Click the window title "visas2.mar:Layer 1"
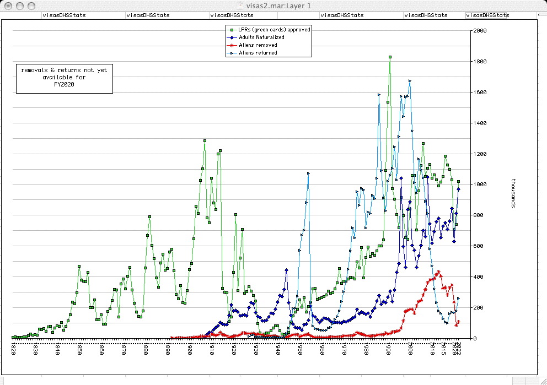Screen dimensions: 547x385 pos(278,6)
